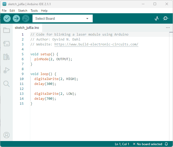Follow the build-electronic-circuits.com link
The height and width of the screenshot is (147, 173).
point(96,44)
